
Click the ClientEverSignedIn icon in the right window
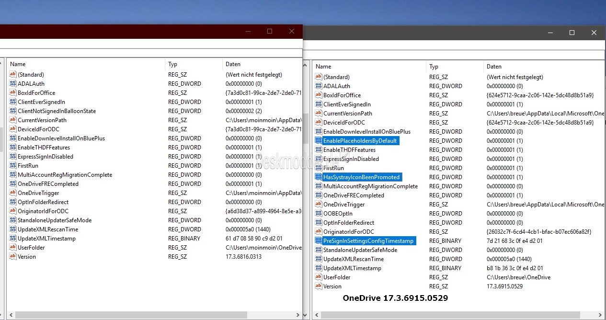click(319, 104)
